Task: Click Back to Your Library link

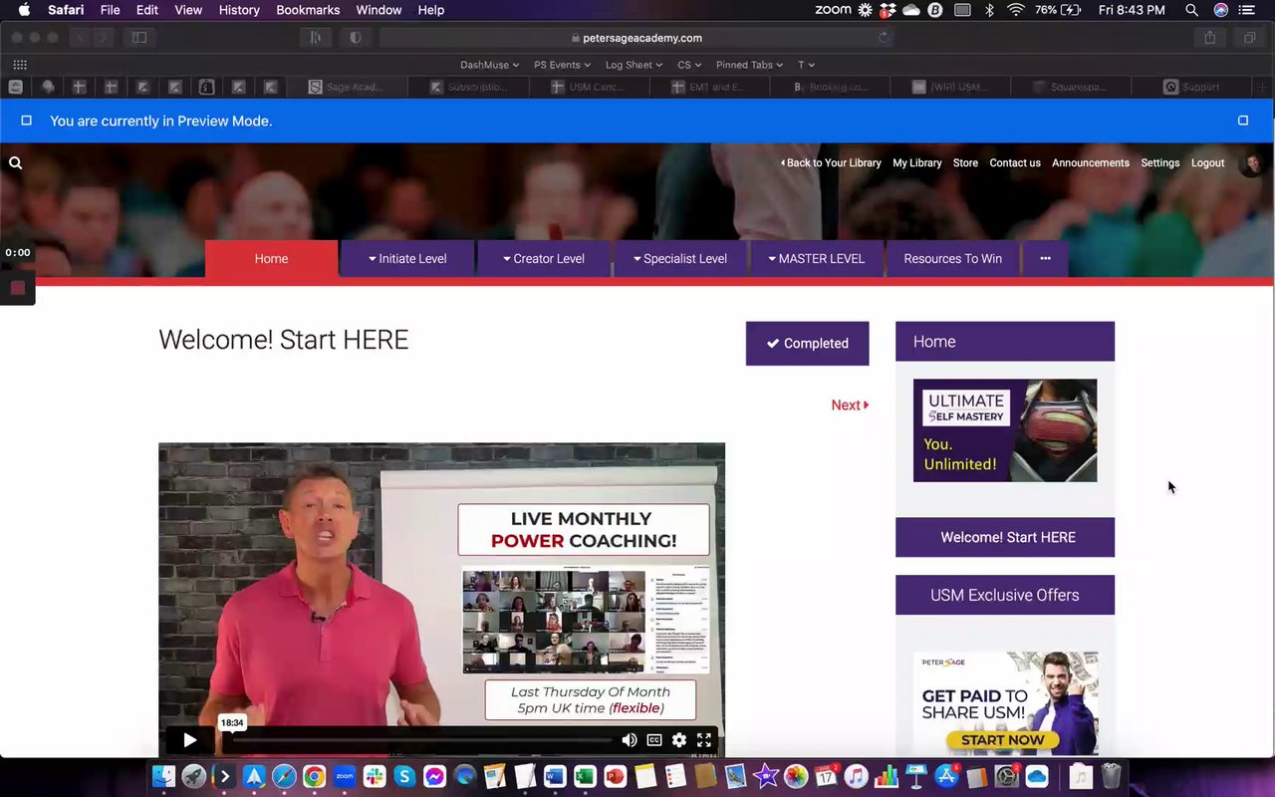Action: point(831,163)
